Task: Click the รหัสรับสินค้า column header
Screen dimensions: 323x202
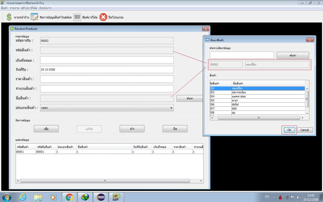Action: pyautogui.click(x=46, y=147)
